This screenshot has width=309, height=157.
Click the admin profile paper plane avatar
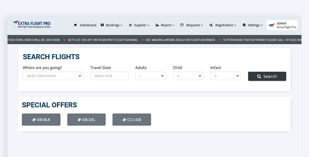pyautogui.click(x=272, y=25)
